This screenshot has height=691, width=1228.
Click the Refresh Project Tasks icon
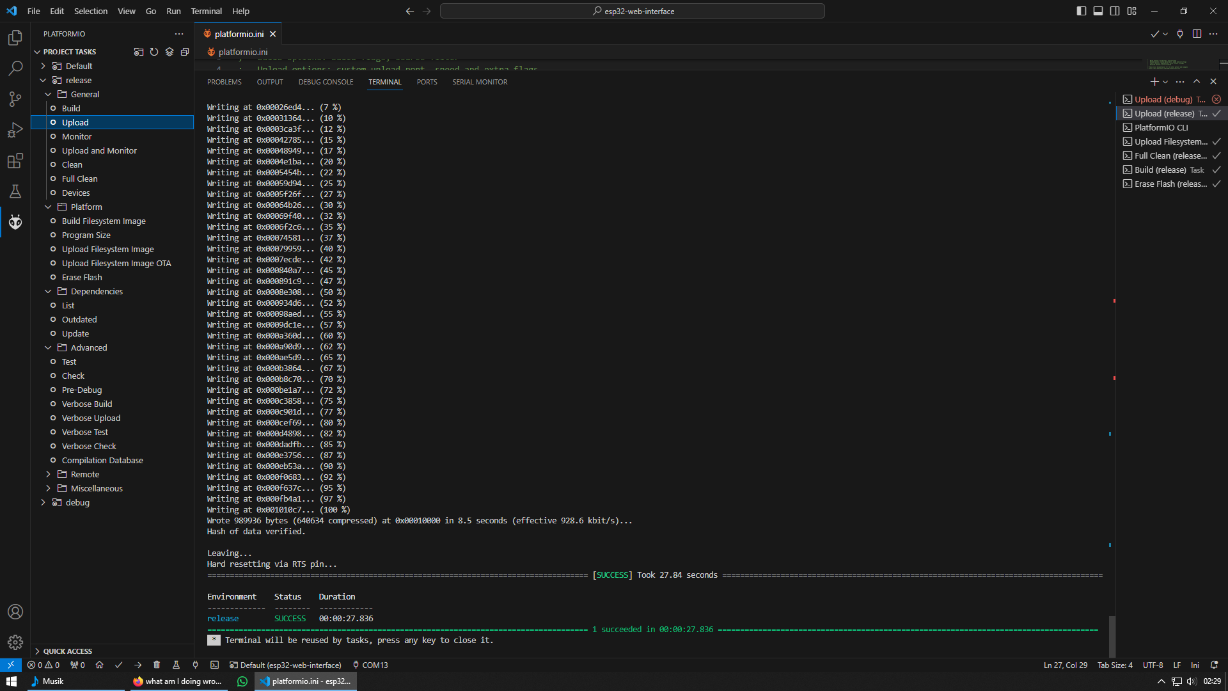[x=154, y=52]
